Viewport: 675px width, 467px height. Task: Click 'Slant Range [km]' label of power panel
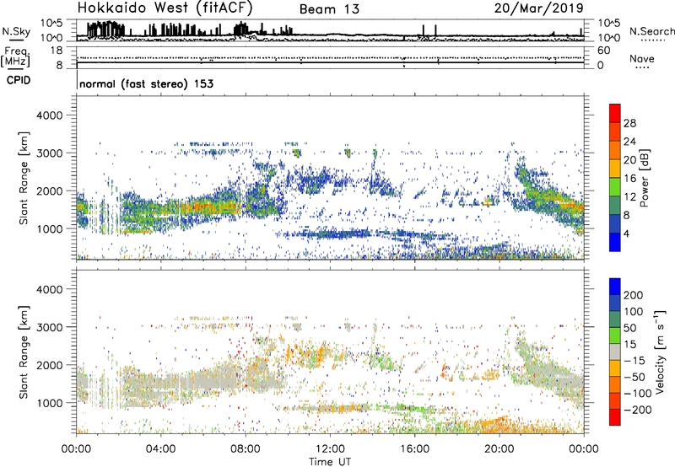(x=24, y=178)
